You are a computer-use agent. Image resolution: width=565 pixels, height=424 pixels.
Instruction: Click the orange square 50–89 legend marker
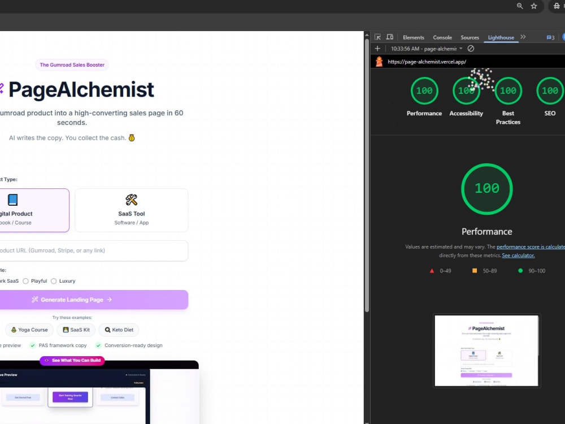(x=474, y=270)
